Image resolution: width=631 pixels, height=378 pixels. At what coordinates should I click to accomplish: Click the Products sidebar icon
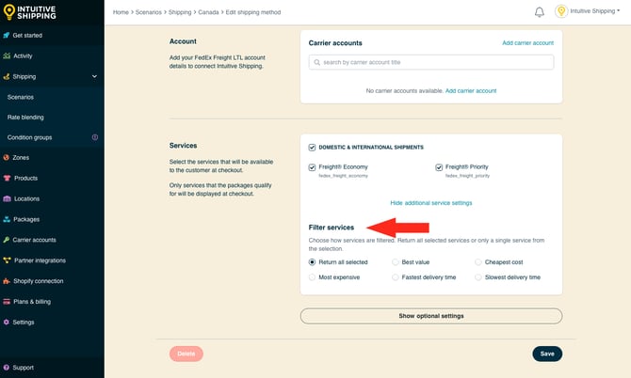pyautogui.click(x=7, y=178)
